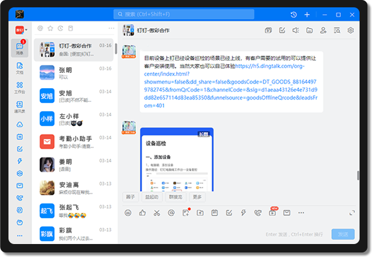Open the 设备巡检 long image thumbnail
This screenshot has width=372, height=257.
point(177,159)
